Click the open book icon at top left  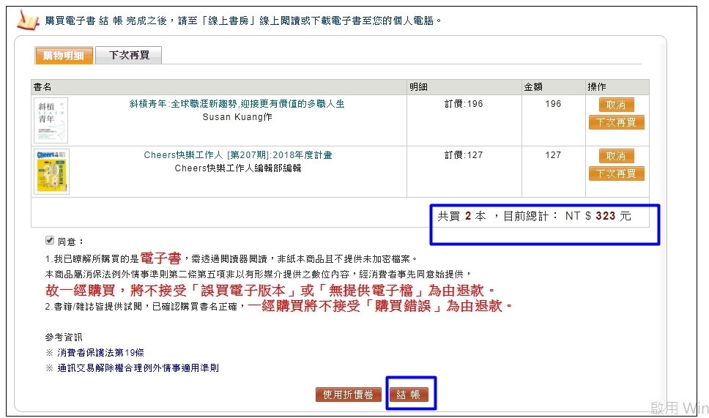pyautogui.click(x=28, y=20)
